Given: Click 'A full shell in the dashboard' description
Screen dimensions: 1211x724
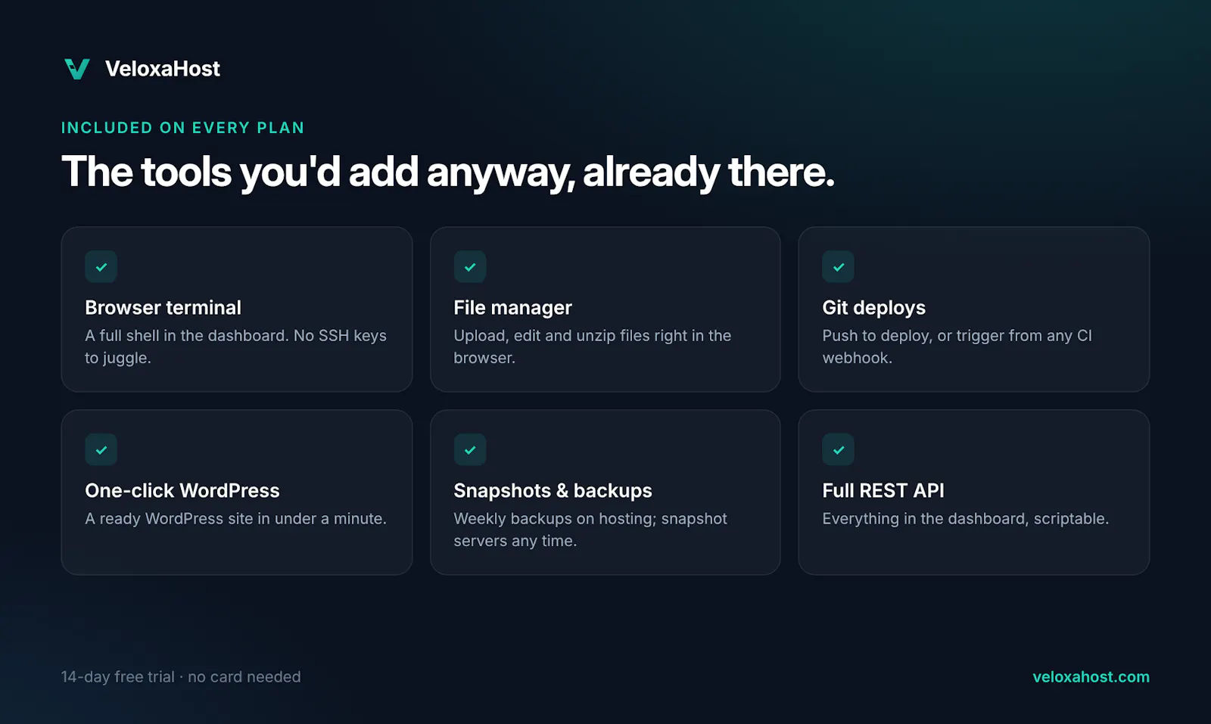Looking at the screenshot, I should coord(235,346).
